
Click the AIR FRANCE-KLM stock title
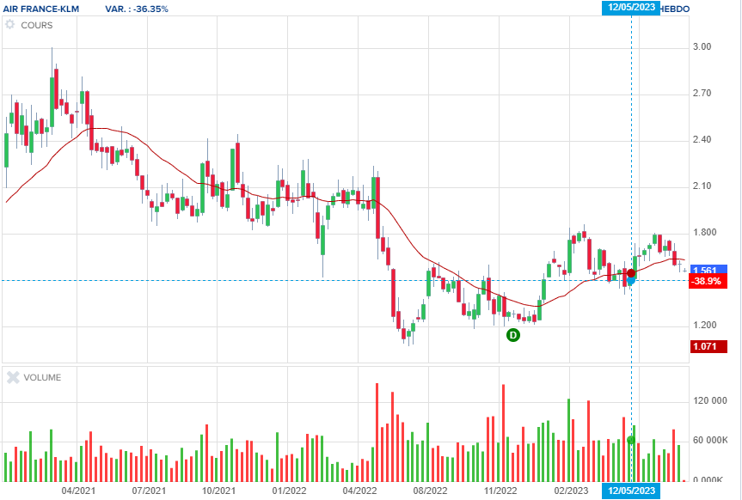(40, 8)
